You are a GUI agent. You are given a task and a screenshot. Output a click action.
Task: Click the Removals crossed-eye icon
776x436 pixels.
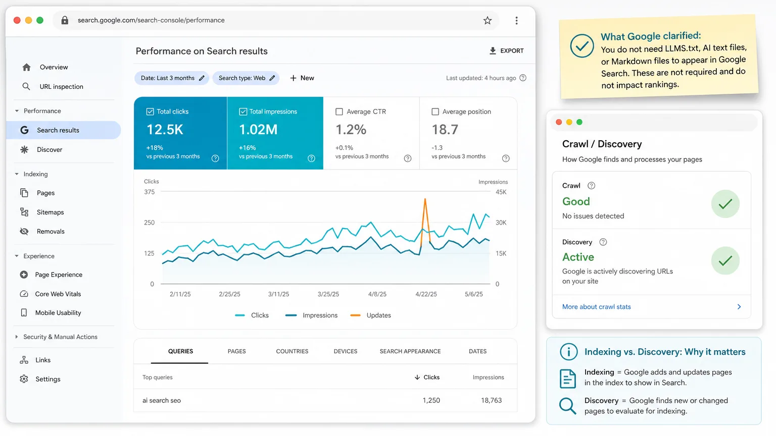(24, 231)
